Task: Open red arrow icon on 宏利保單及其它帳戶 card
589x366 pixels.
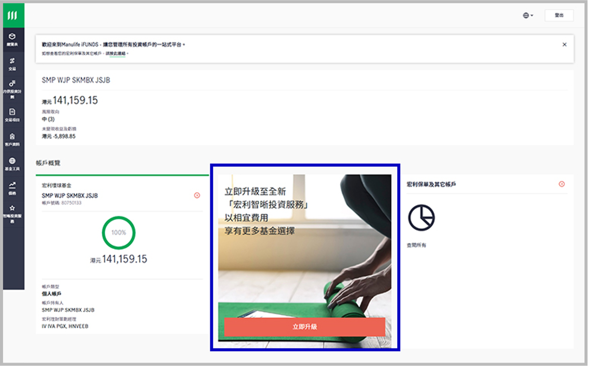Action: pyautogui.click(x=562, y=184)
